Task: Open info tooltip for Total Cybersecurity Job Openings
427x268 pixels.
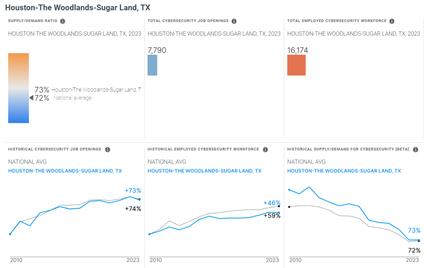Action: pyautogui.click(x=234, y=21)
